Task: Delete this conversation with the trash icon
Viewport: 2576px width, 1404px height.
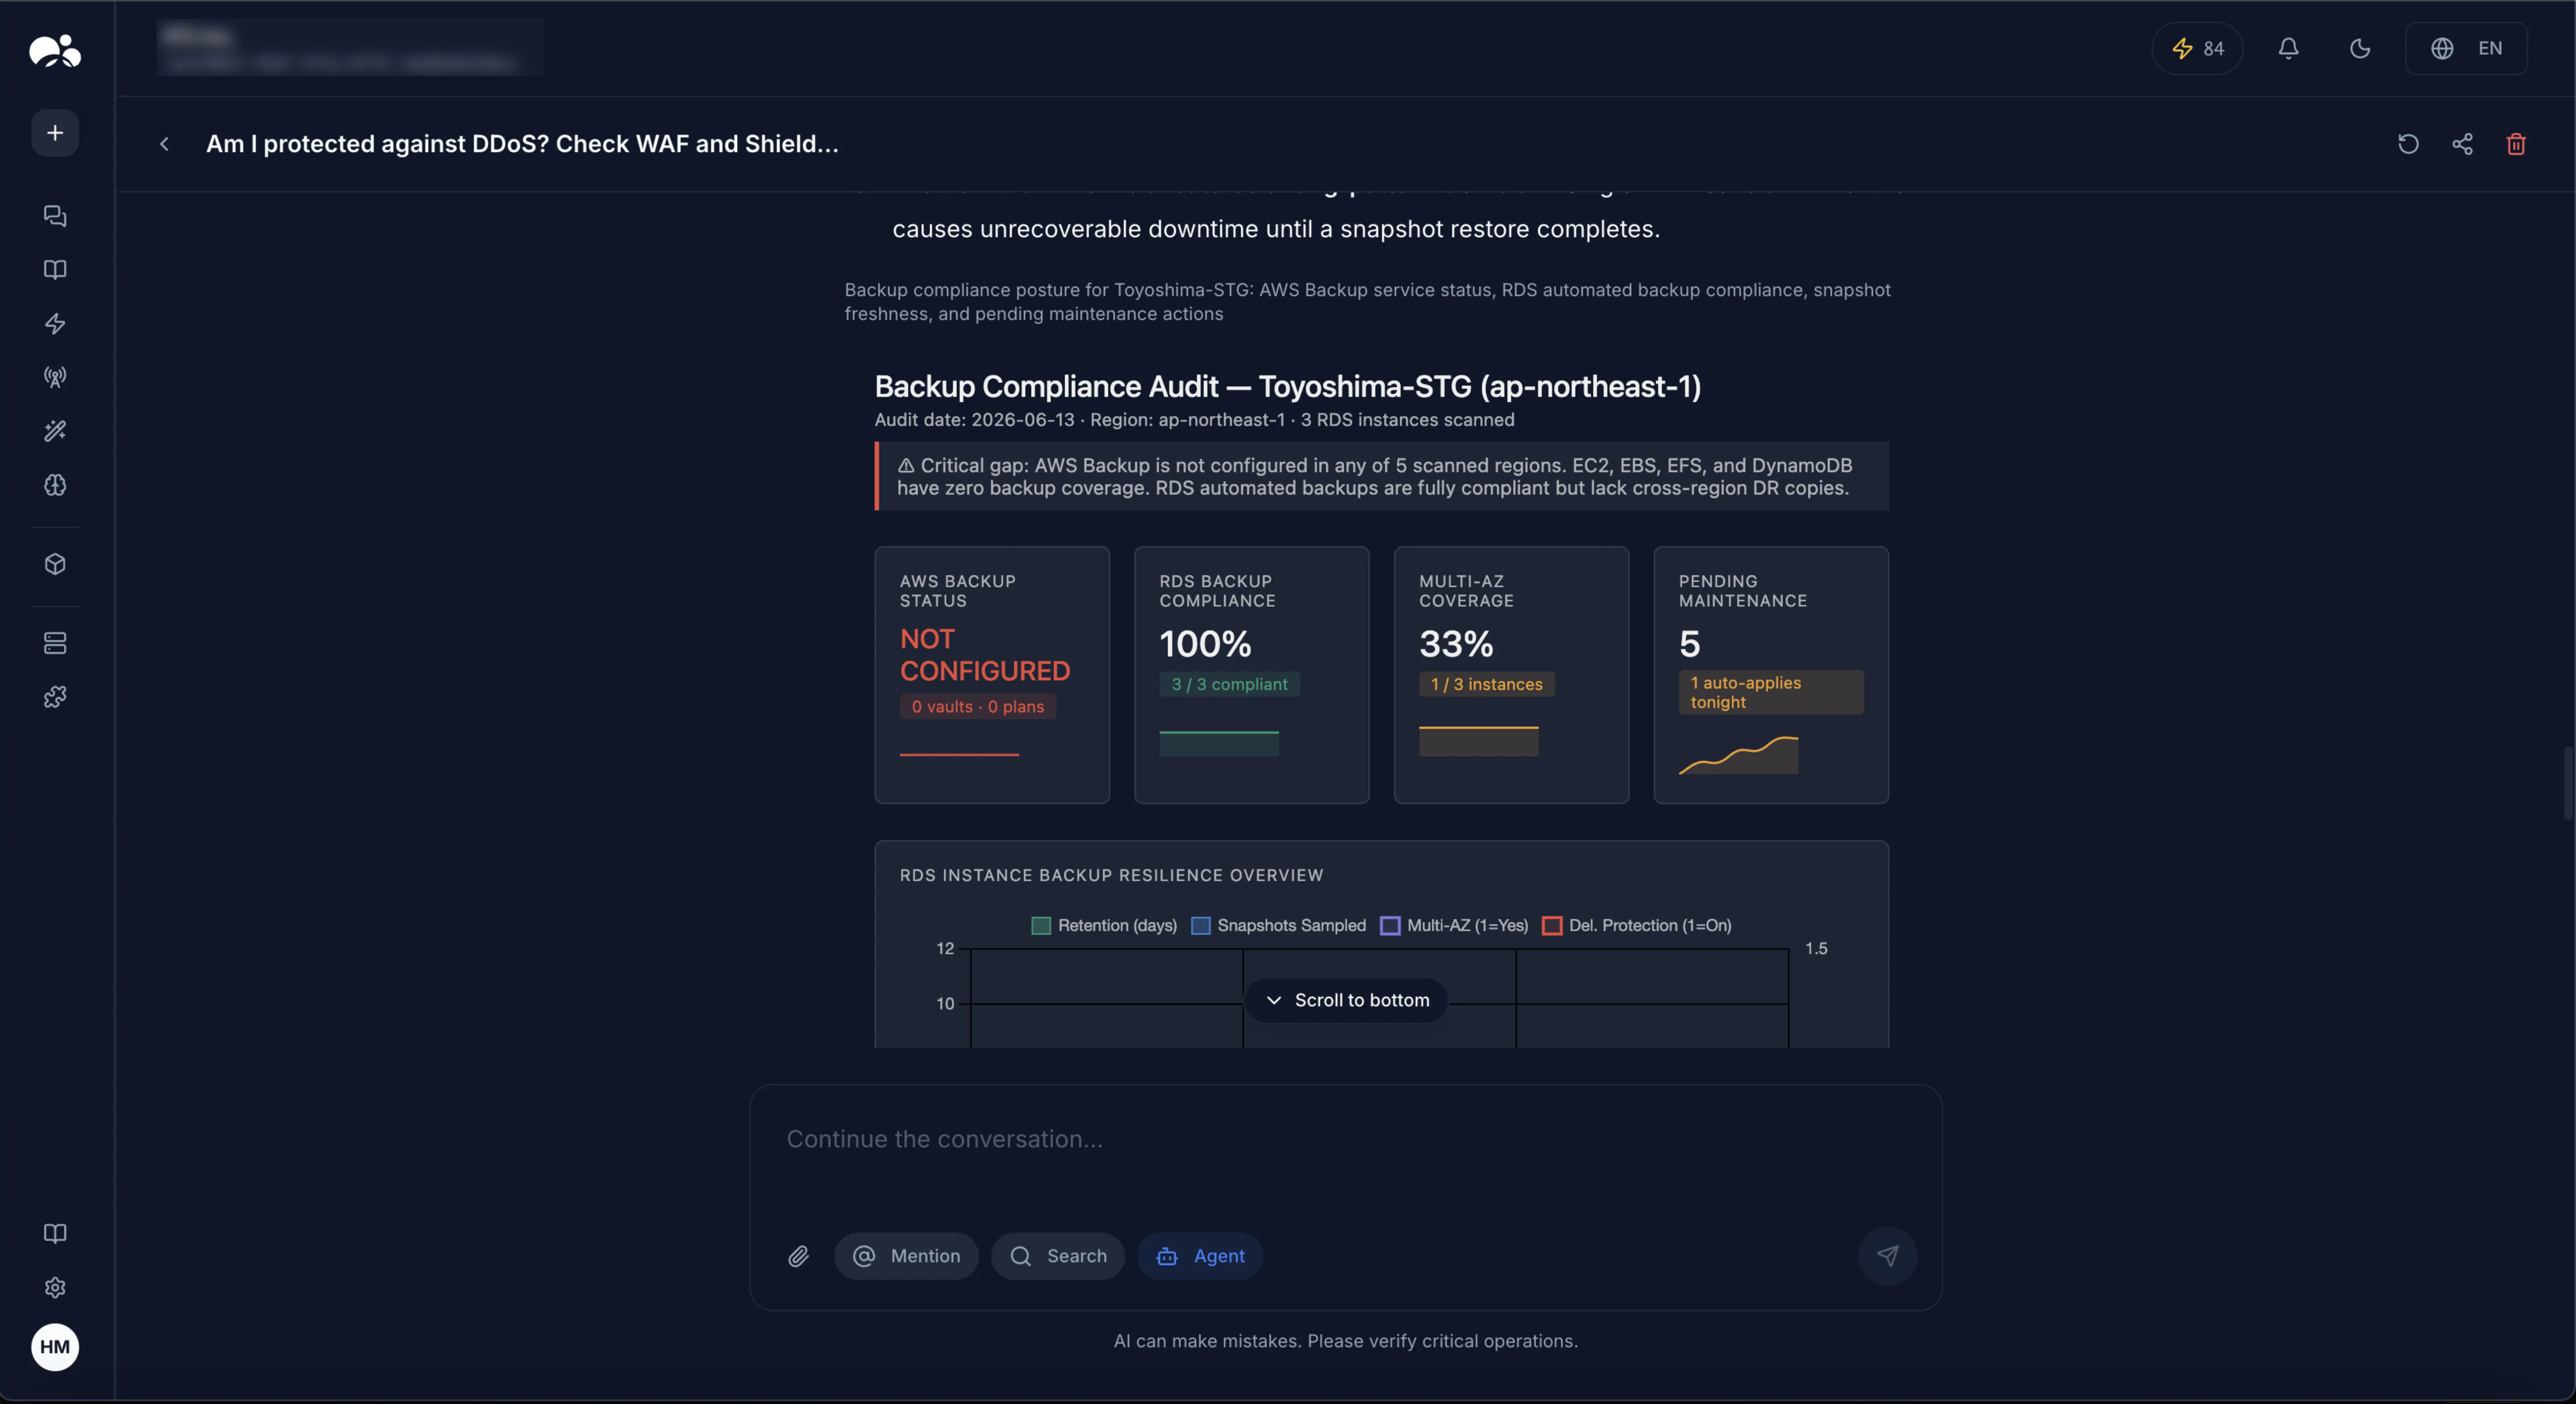Action: click(x=2516, y=144)
